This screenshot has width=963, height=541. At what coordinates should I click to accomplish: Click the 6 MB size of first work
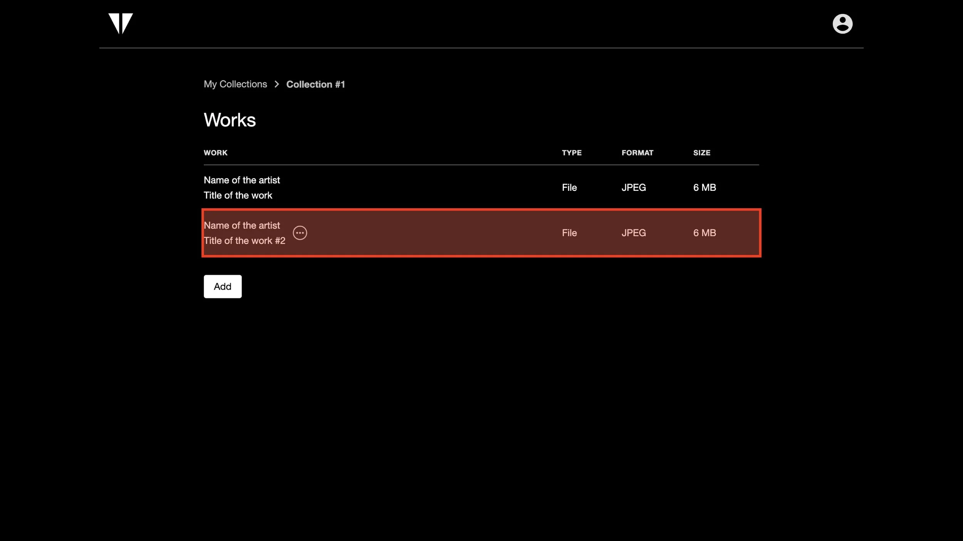[x=704, y=187]
